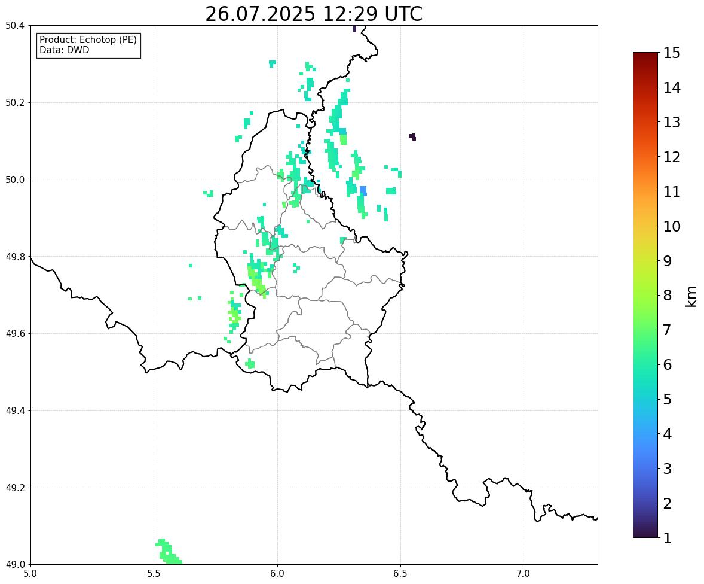Click the colorbar tick label 2
The width and height of the screenshot is (704, 584).
667,503
